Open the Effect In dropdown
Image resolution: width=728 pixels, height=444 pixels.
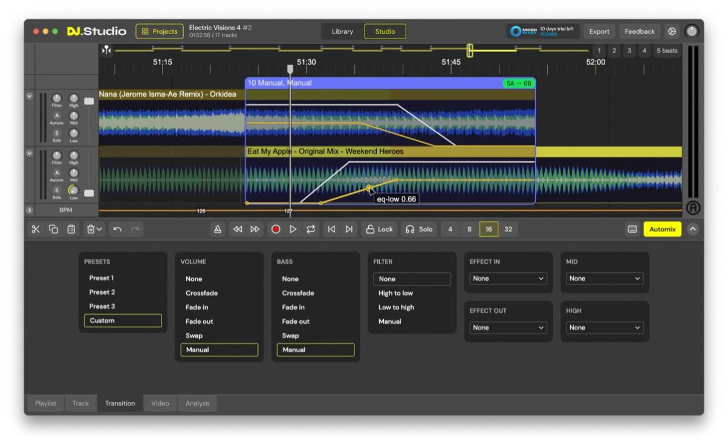tap(508, 278)
